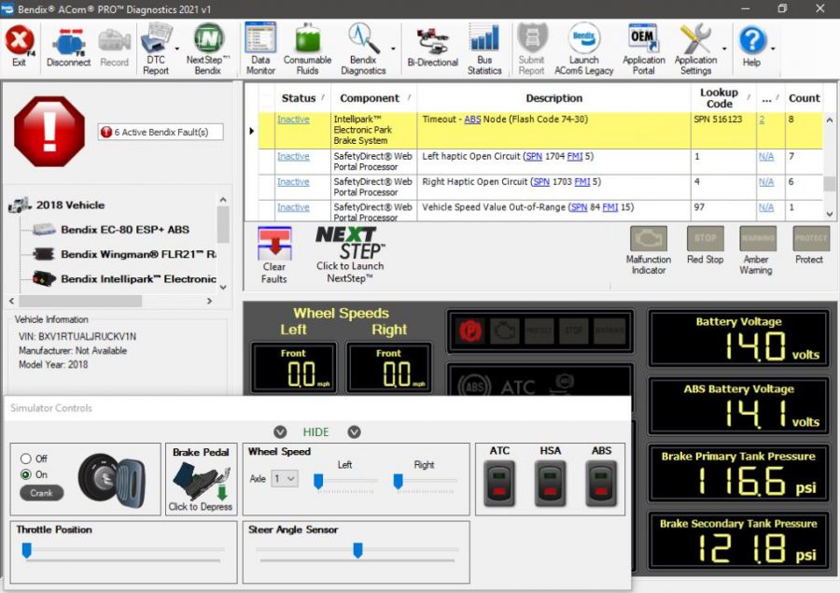The width and height of the screenshot is (840, 593).
Task: Toggle the ABS simulator switch
Action: [600, 484]
